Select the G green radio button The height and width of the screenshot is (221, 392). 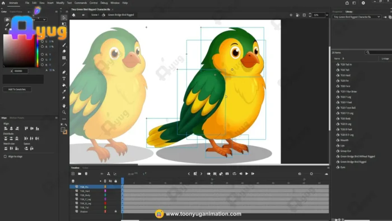(x=42, y=59)
